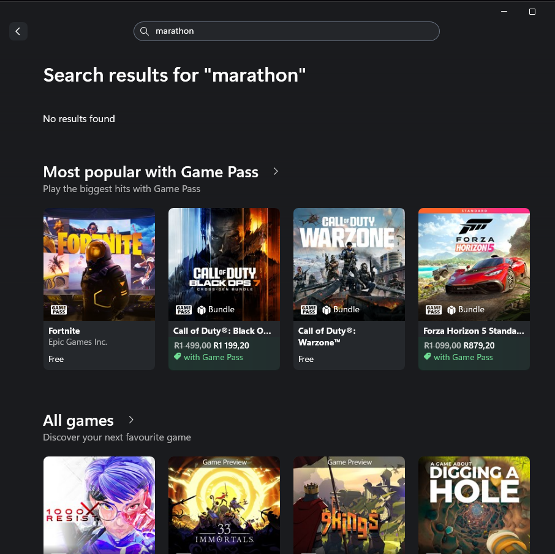Viewport: 555px width, 554px height.
Task: Expand Most popular with Game Pass chevron
Action: click(x=276, y=172)
